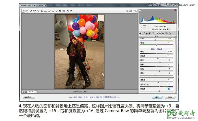
Task: Select the Hand tool
Action: (27, 11)
